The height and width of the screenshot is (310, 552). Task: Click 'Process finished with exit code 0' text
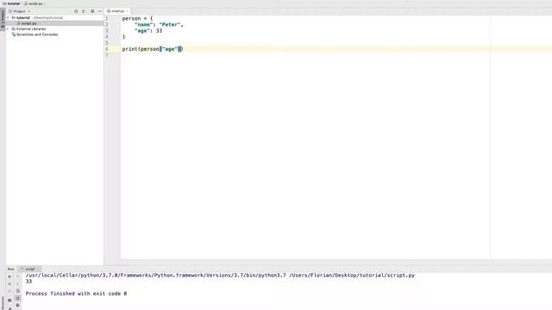[76, 294]
